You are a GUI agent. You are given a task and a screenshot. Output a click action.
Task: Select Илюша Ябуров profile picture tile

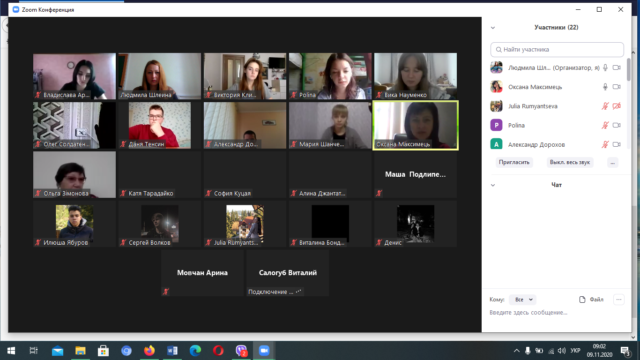pyautogui.click(x=74, y=224)
